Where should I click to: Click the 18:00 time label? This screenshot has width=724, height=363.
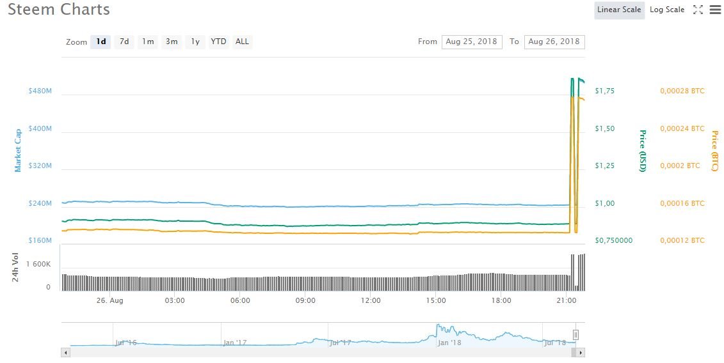point(501,300)
